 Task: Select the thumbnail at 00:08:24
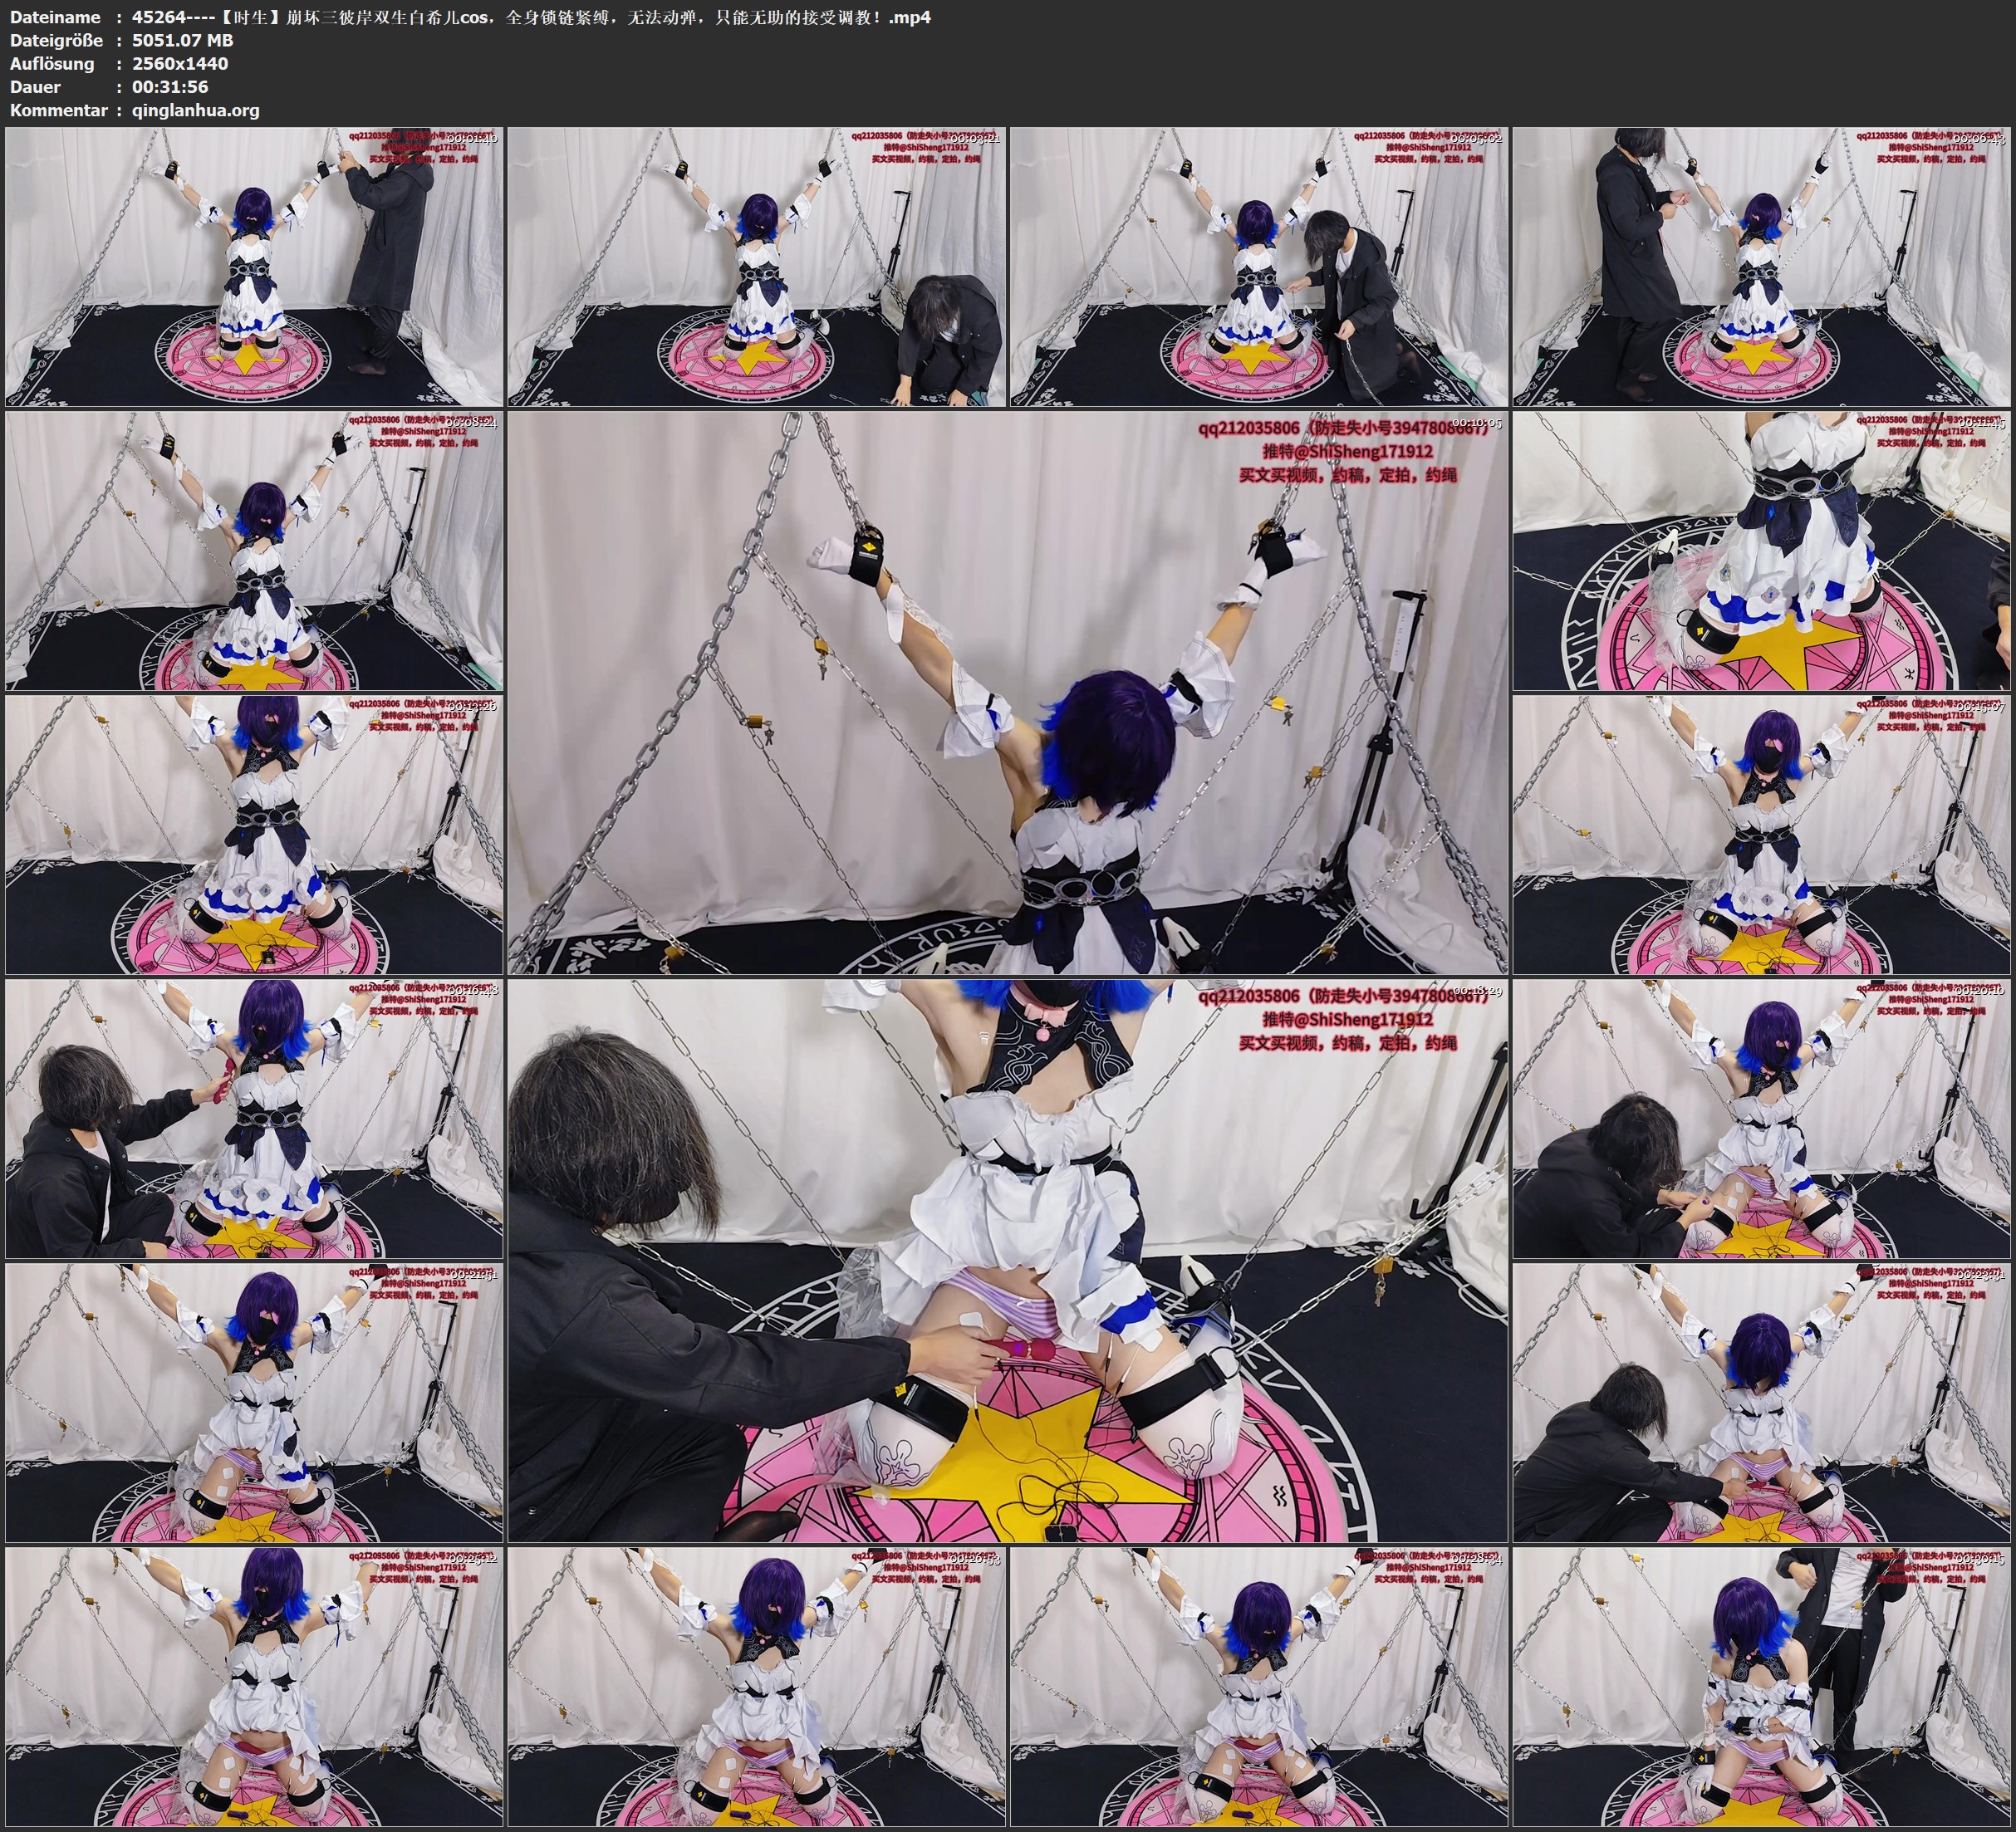coord(254,550)
